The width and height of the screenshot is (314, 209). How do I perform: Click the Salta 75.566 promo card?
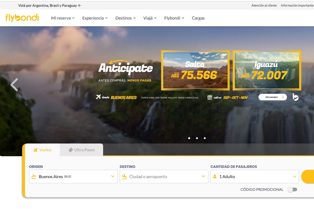[x=195, y=70]
